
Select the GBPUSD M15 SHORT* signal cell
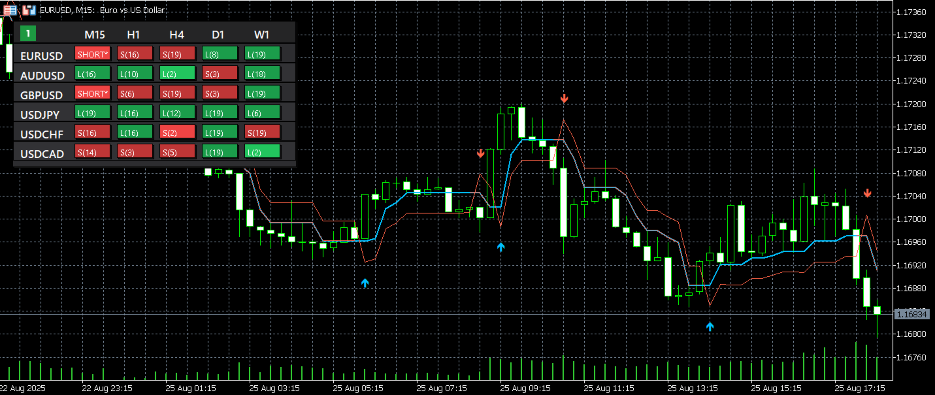pyautogui.click(x=93, y=93)
